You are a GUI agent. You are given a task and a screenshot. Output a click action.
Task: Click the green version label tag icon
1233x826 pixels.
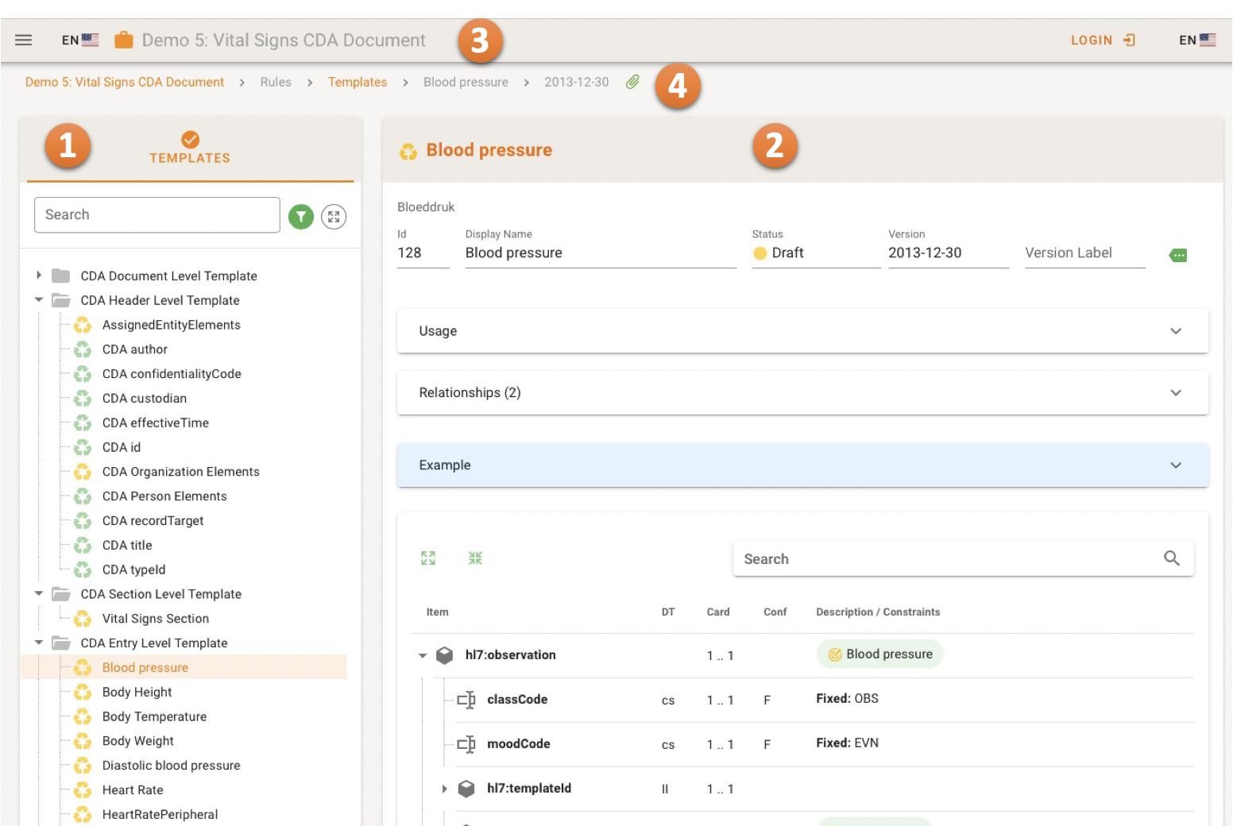coord(1178,255)
